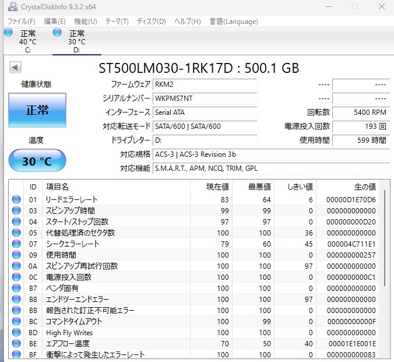Click raw value 00000000000F
Viewport: 394px width, 362px height.
[351, 321]
